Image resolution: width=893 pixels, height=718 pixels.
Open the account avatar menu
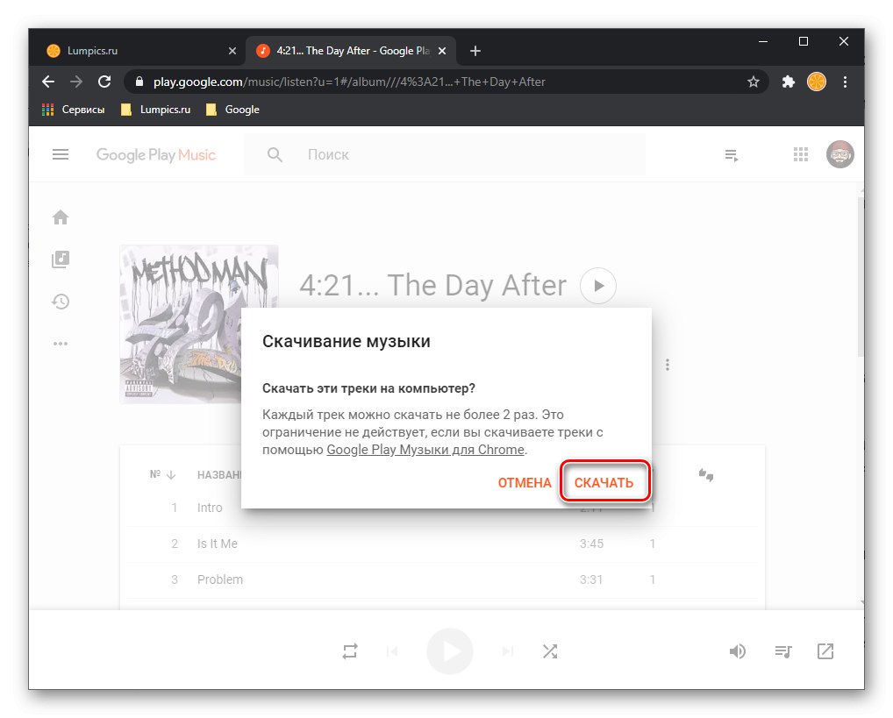(840, 154)
